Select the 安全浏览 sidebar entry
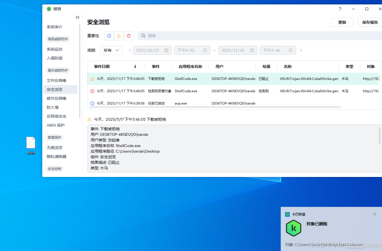The height and width of the screenshot is (251, 382). 54,89
